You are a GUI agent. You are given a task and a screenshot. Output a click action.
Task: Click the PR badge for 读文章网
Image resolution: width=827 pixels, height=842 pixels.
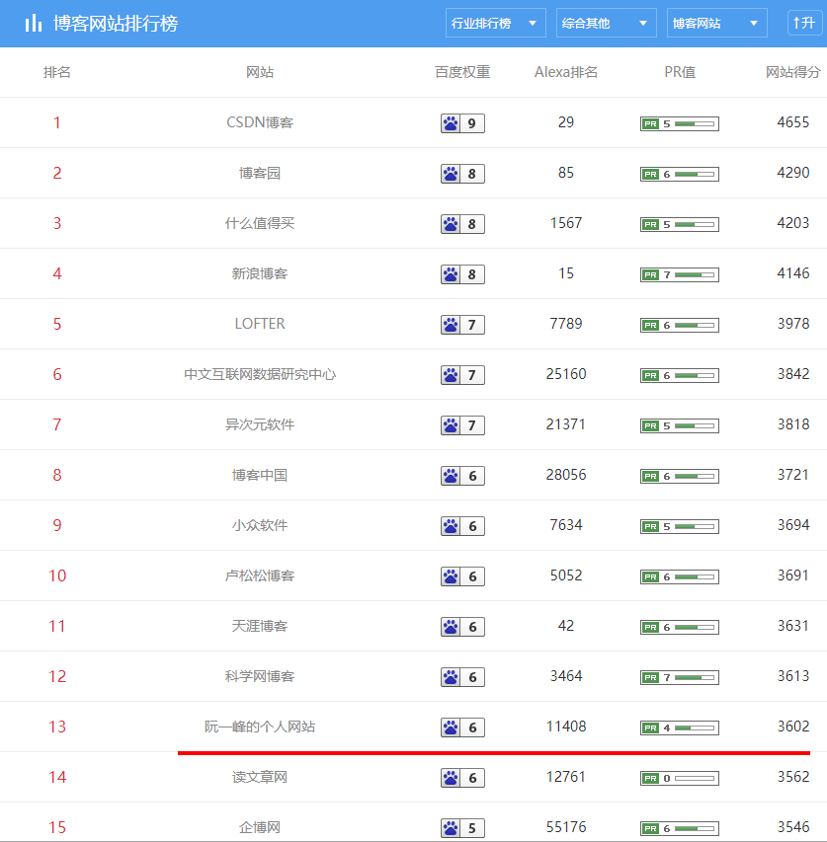click(679, 778)
